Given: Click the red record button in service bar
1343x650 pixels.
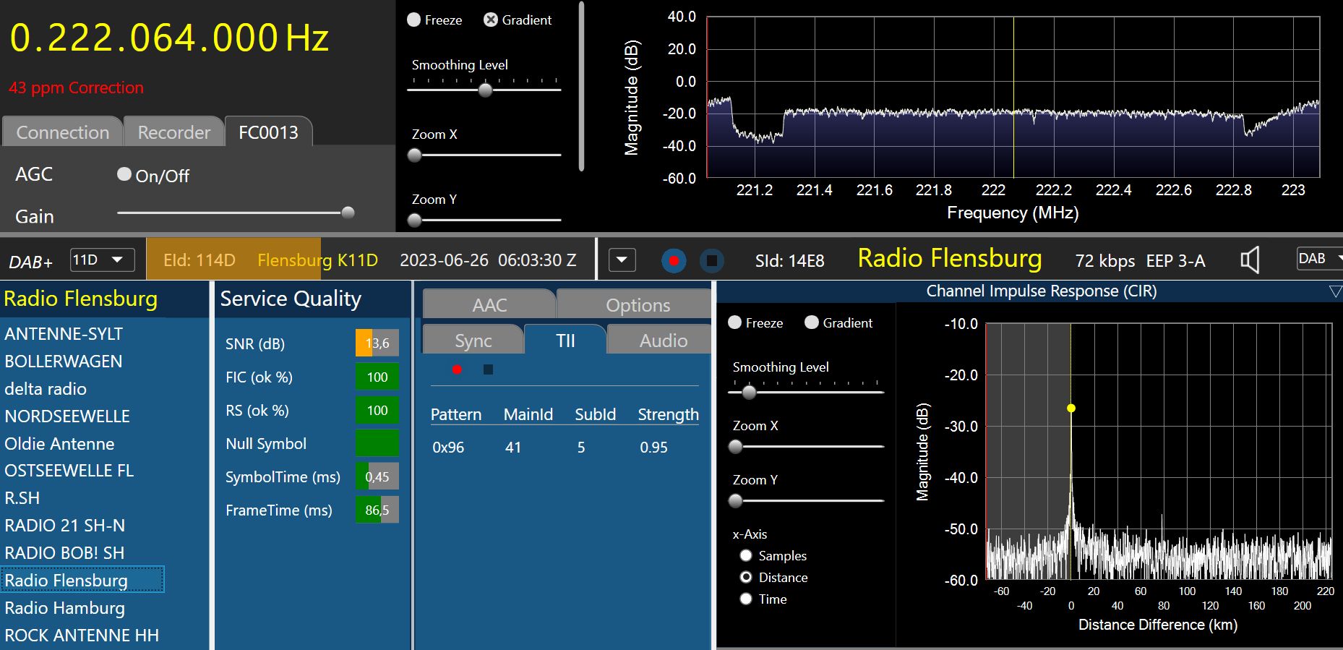Looking at the screenshot, I should (x=674, y=260).
